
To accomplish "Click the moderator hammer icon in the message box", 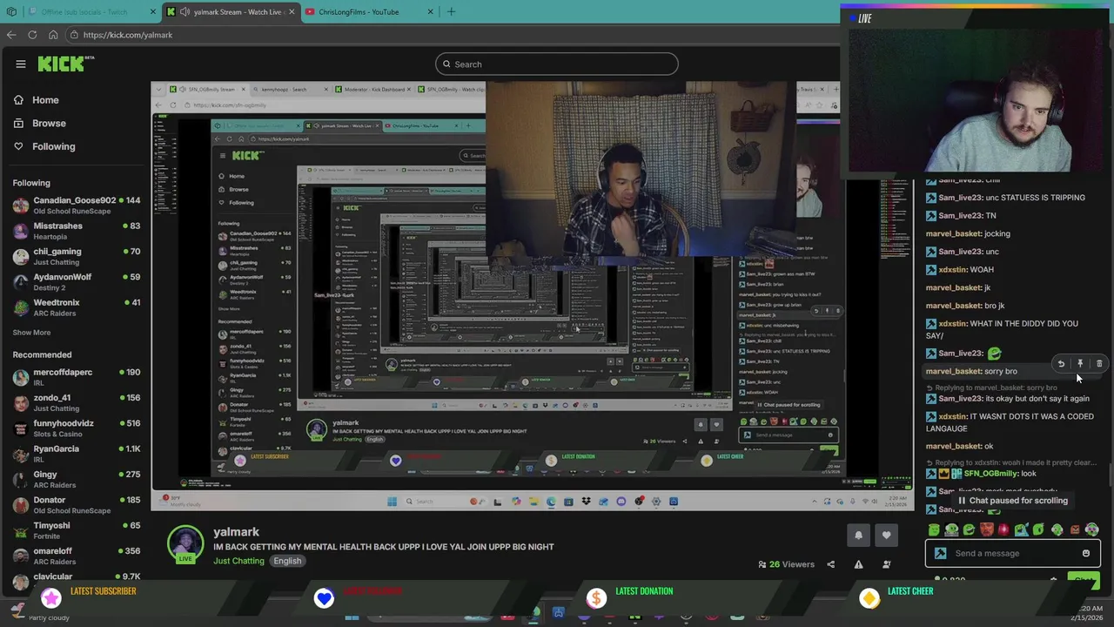I will point(941,553).
